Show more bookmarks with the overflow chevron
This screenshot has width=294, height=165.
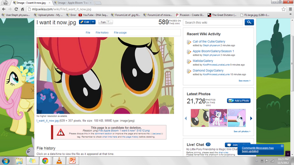290,15
